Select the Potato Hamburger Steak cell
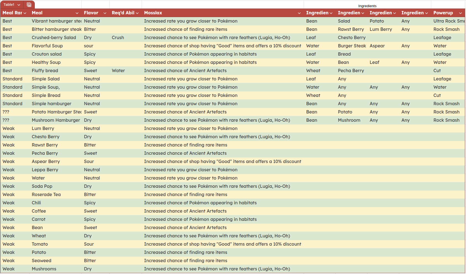Screen dimensions: 466x274 point(55,112)
